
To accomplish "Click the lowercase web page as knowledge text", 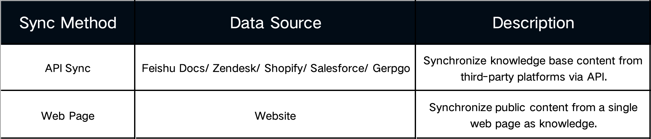I will point(534,124).
